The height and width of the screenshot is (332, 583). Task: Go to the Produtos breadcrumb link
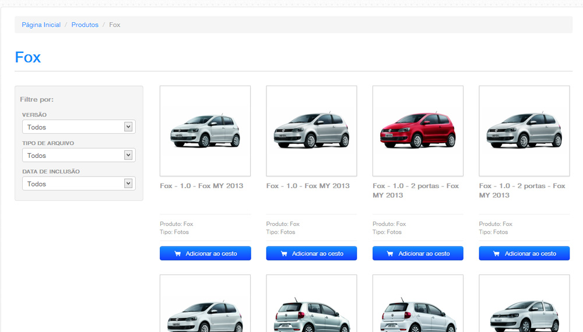[x=85, y=25]
